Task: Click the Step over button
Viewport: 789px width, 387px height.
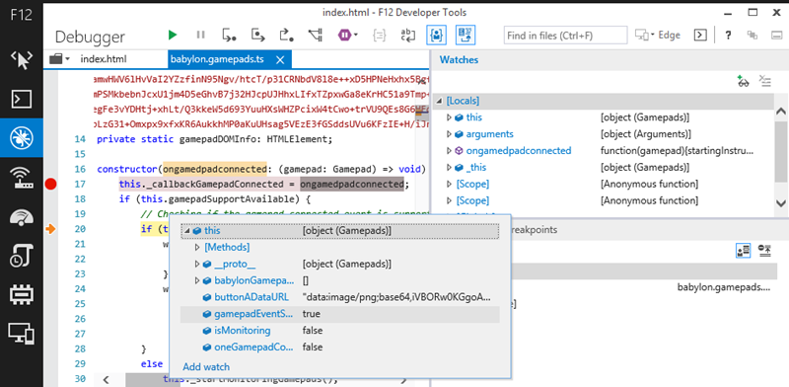Action: click(257, 35)
